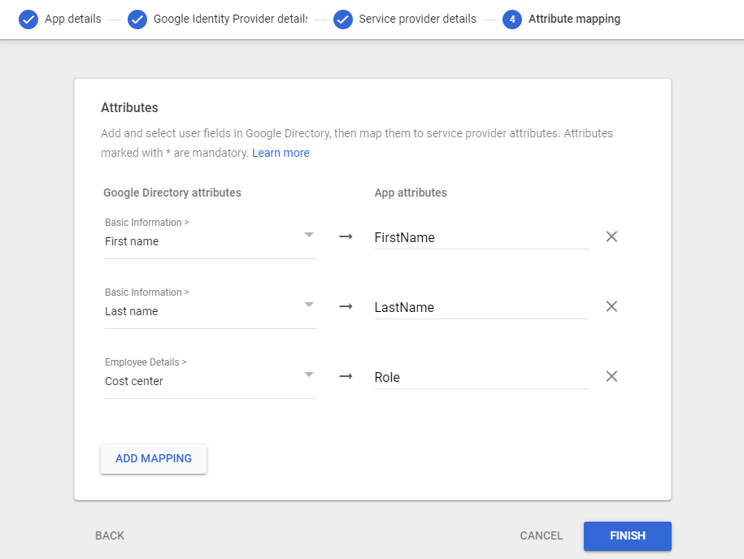Click the App details checkmark step icon

28,19
